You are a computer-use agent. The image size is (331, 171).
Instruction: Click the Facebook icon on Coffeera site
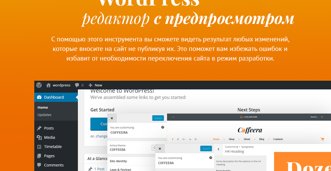(x=173, y=139)
